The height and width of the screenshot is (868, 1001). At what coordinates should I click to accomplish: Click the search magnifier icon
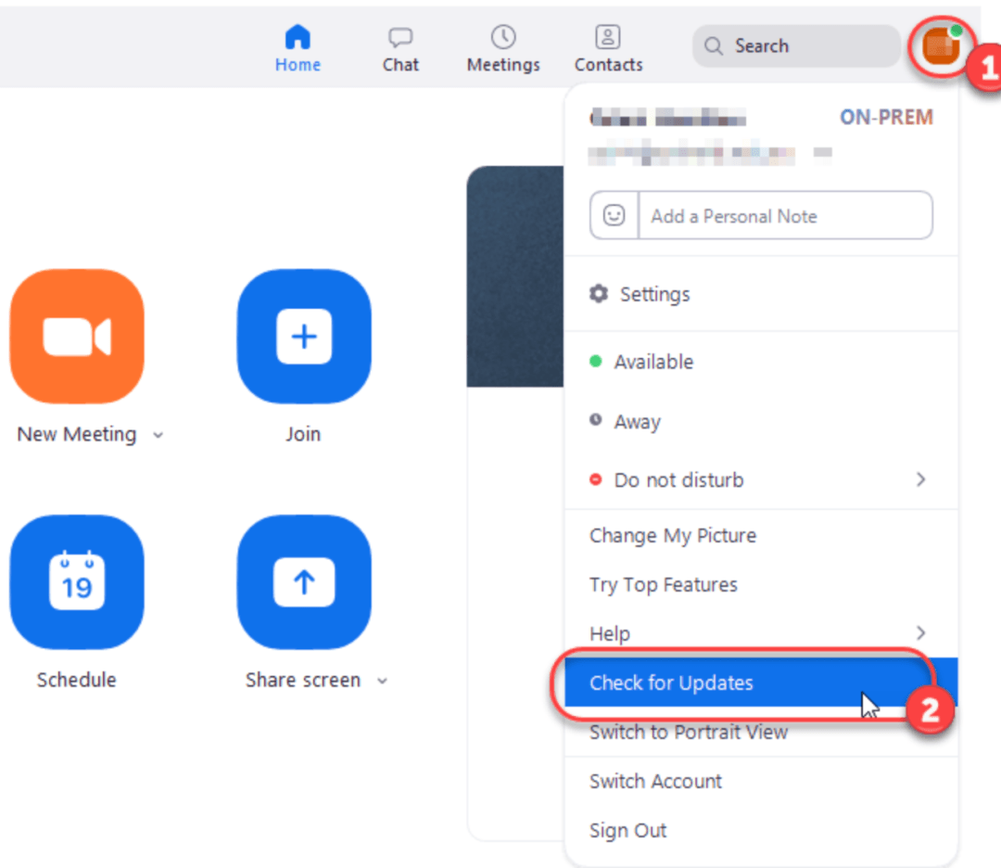click(x=713, y=46)
